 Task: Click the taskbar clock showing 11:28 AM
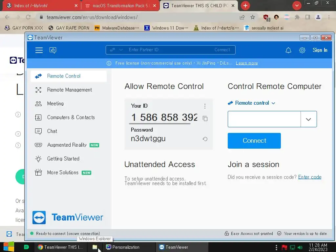point(318,247)
